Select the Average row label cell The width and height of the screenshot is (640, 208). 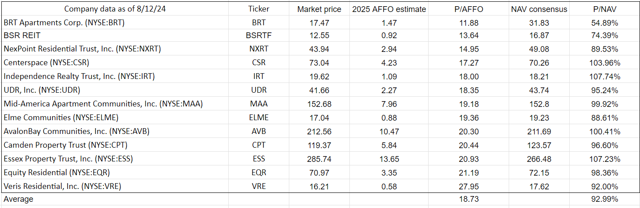coord(19,199)
